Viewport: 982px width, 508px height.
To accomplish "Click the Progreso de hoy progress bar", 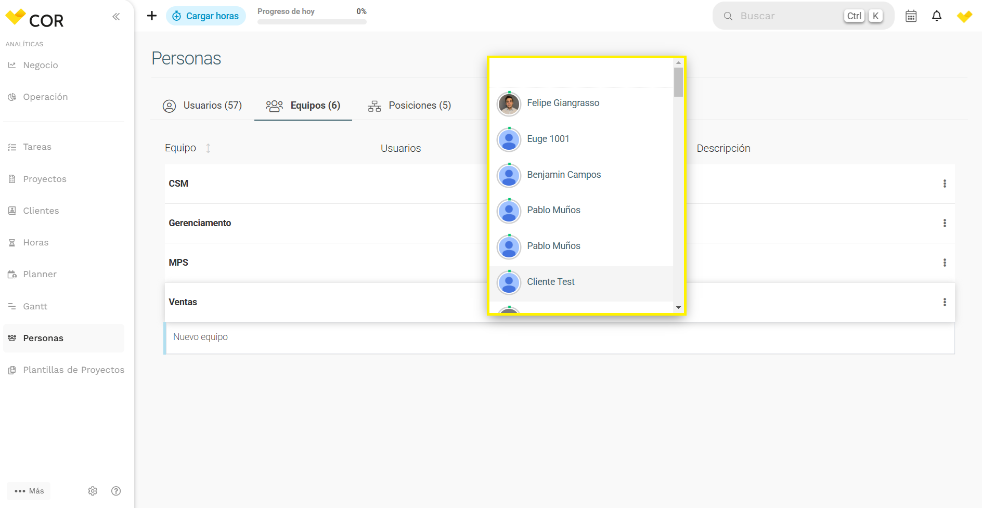I will [312, 22].
